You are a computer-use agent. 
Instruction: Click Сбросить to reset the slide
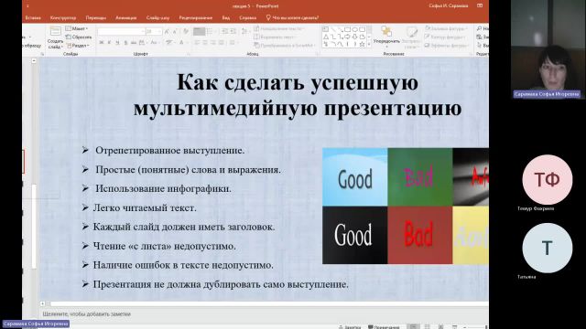[79, 37]
